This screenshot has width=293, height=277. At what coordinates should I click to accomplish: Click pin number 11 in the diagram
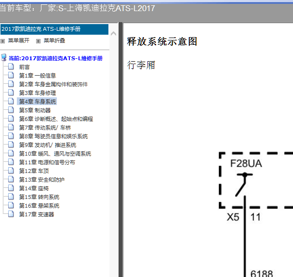(255, 217)
